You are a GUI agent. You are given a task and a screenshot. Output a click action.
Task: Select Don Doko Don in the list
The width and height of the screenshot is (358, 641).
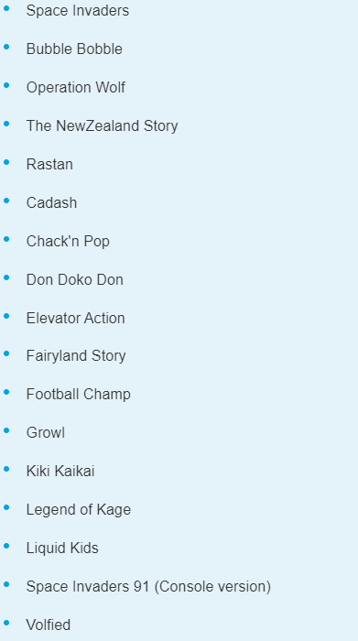75,279
